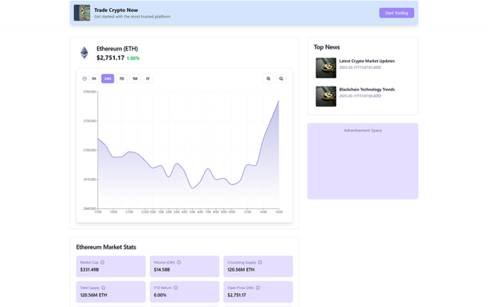Zoom out of the price chart
Viewport: 488px width, 307px height.
(x=281, y=79)
